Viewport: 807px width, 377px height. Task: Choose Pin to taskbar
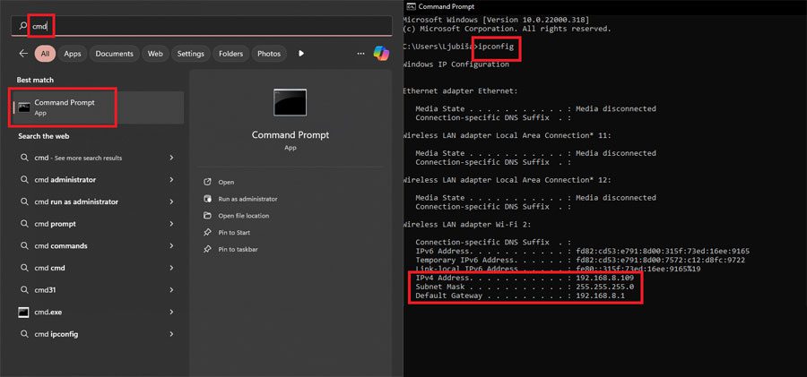[238, 250]
